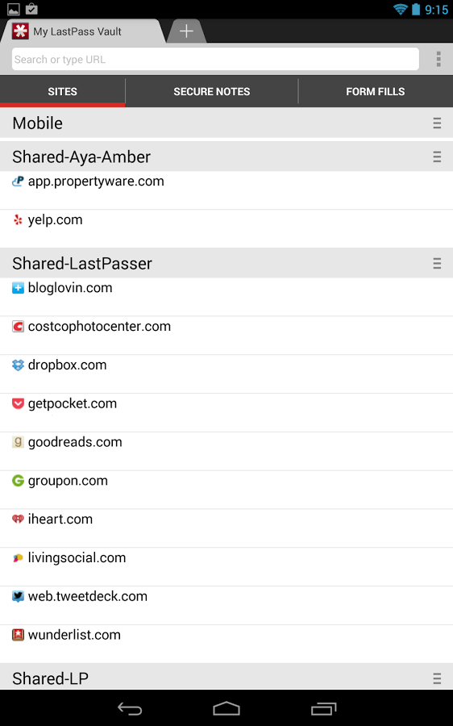453x726 pixels.
Task: Tap the Dropbox logo icon
Action: (18, 365)
